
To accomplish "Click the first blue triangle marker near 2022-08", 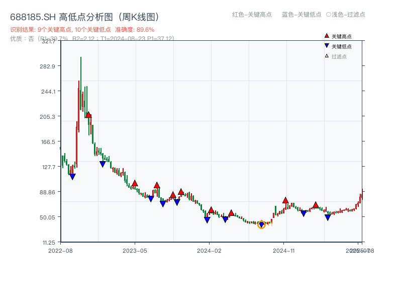I will 73,175.
